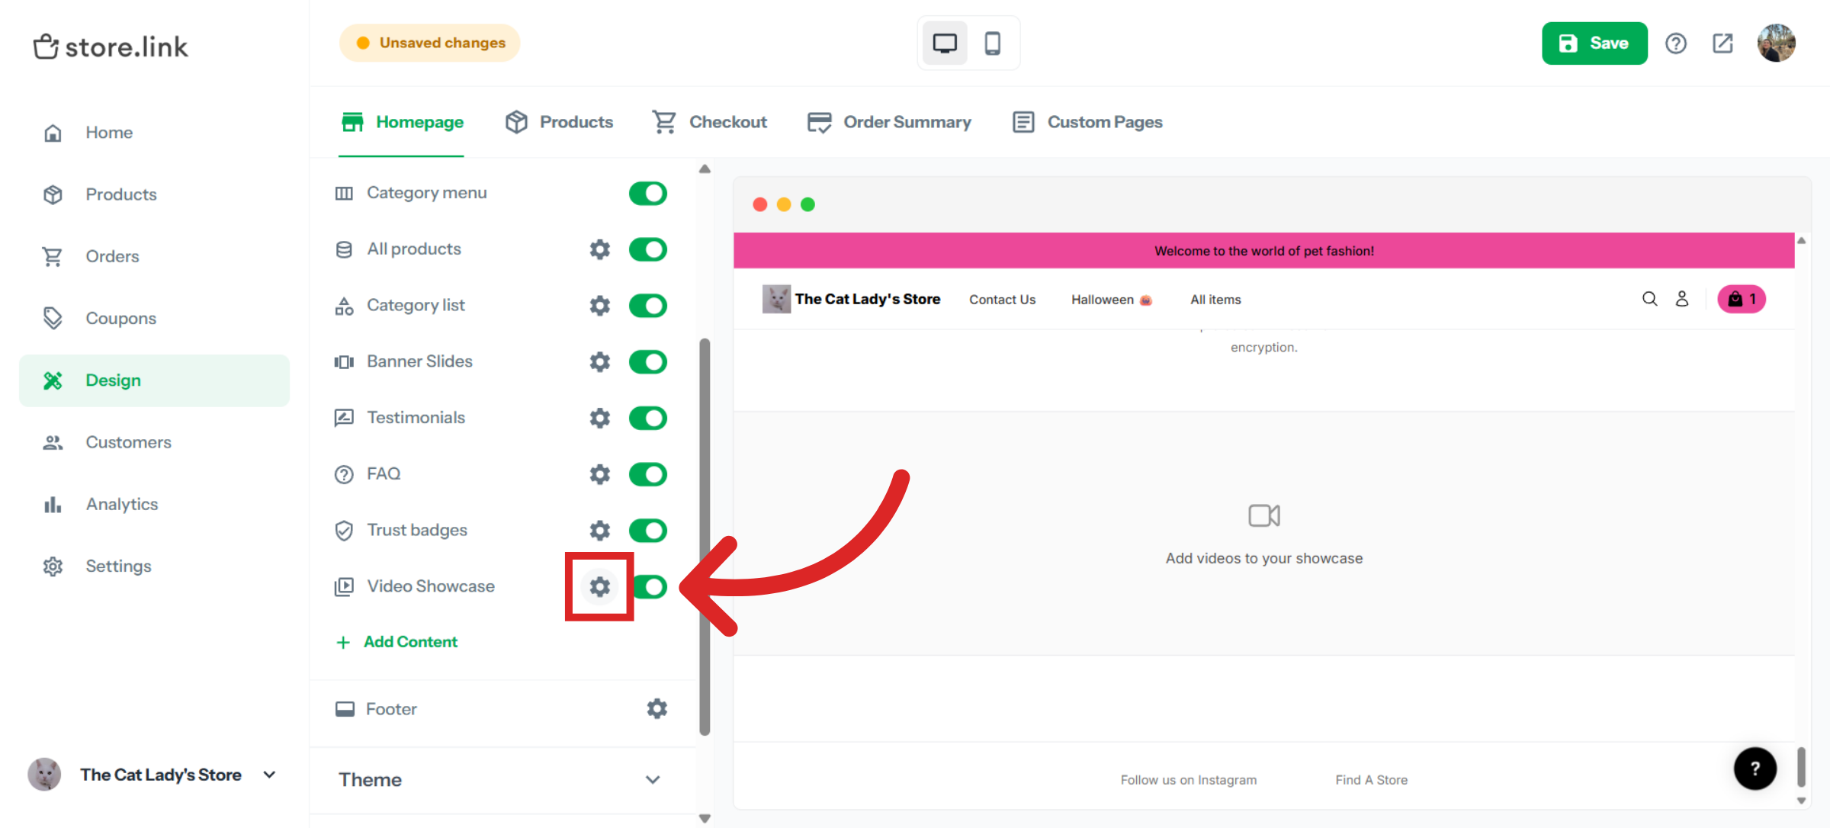Click the green Save button
The width and height of the screenshot is (1830, 828).
[1594, 43]
